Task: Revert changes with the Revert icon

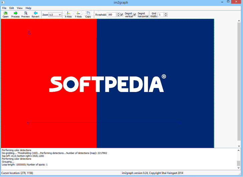Action: [35, 13]
